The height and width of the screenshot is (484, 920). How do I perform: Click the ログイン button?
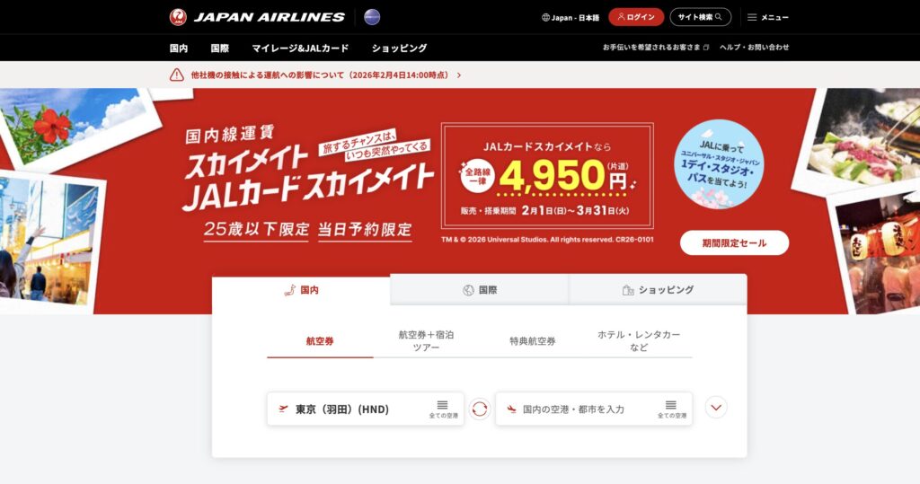[x=636, y=17]
